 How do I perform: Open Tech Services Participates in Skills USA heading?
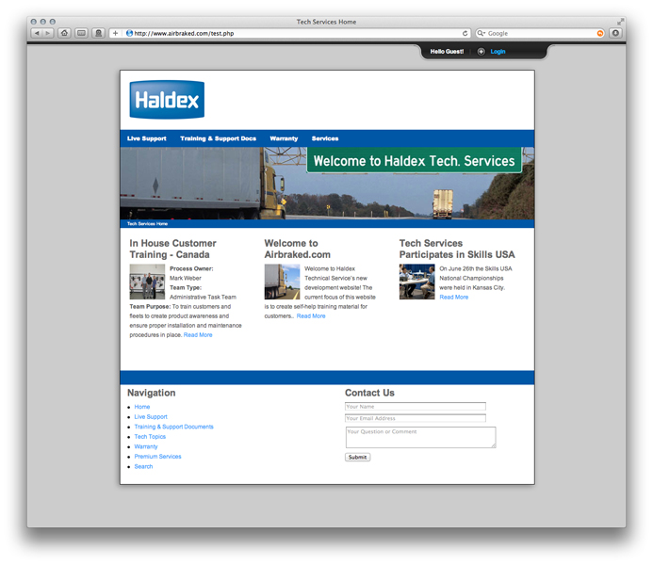pos(457,249)
